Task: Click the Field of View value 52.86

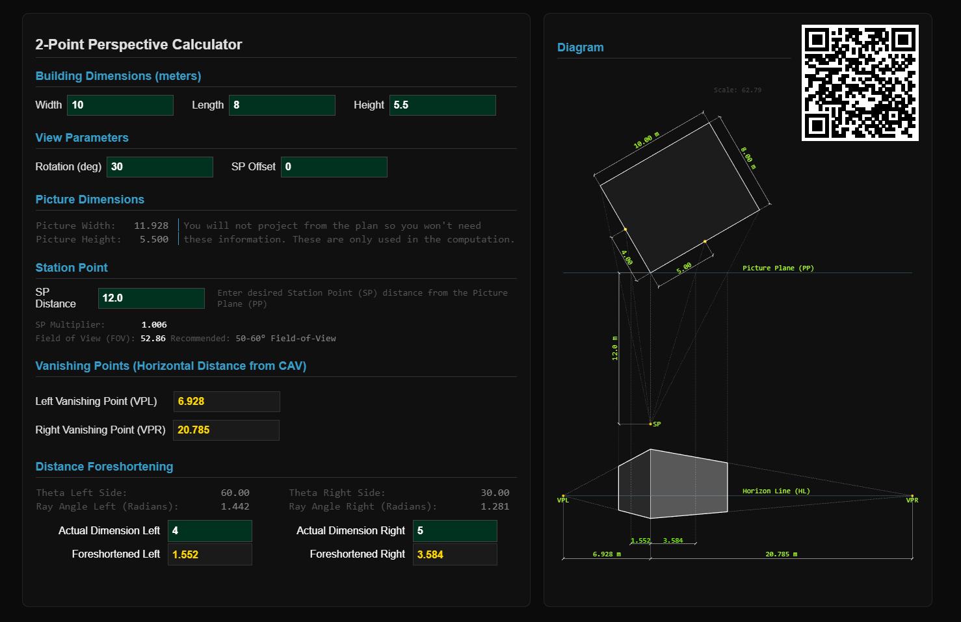Action: pyautogui.click(x=153, y=338)
